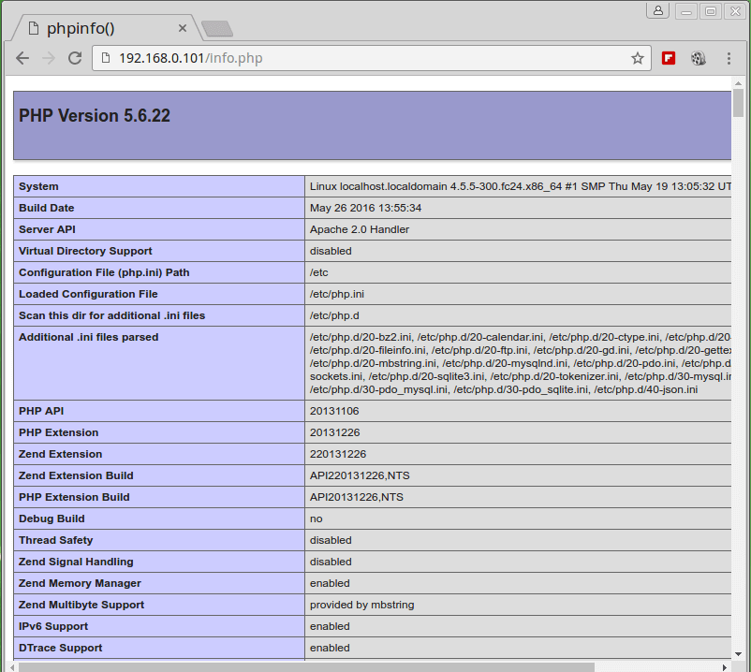Click the PHP Version 5.6.22 heading
Screen dimensions: 751x672
click(x=95, y=116)
